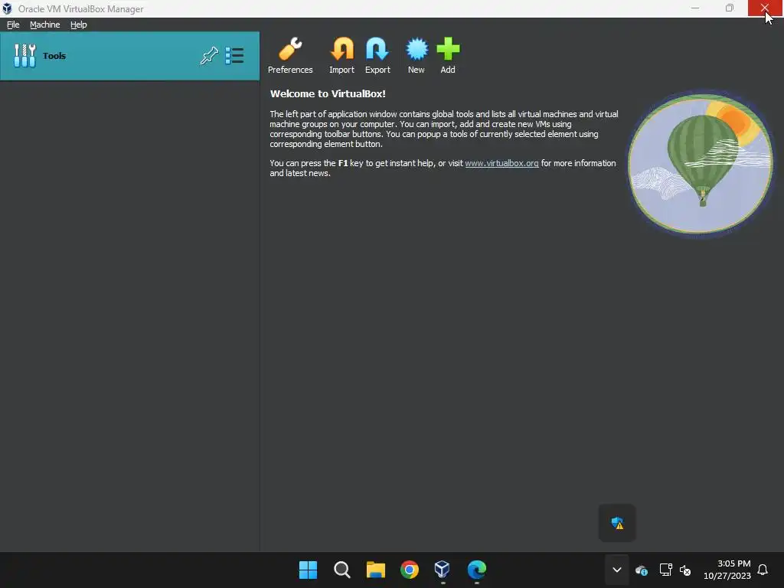
Task: Click the VirtualBox taskbar icon
Action: pos(443,570)
